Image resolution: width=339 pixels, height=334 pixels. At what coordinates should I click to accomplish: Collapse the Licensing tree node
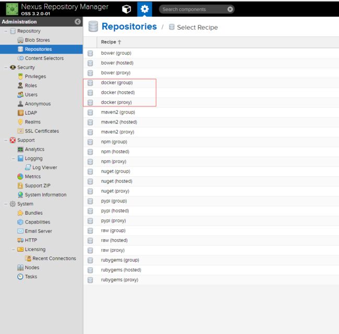point(14,249)
